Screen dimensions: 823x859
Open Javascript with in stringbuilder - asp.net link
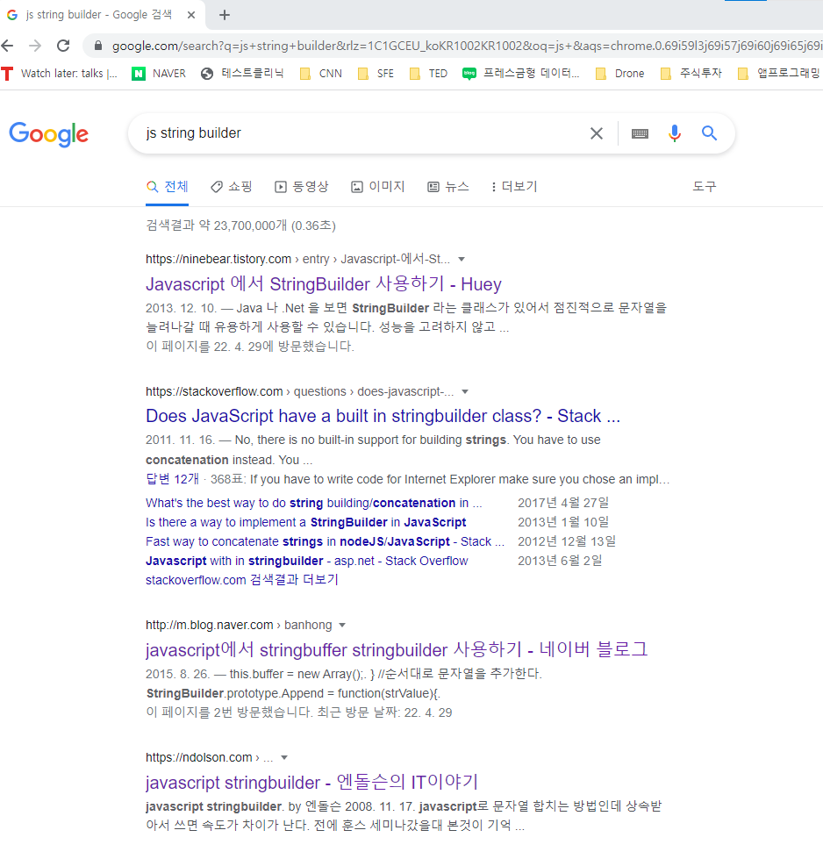(x=307, y=561)
